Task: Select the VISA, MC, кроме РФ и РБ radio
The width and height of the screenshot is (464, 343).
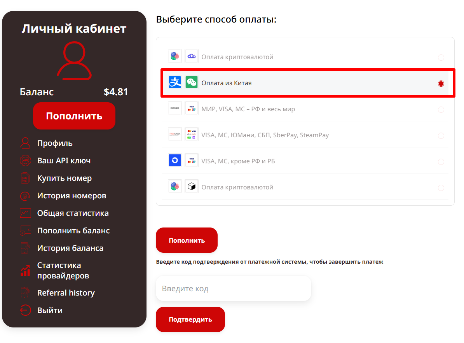Action: [x=441, y=161]
